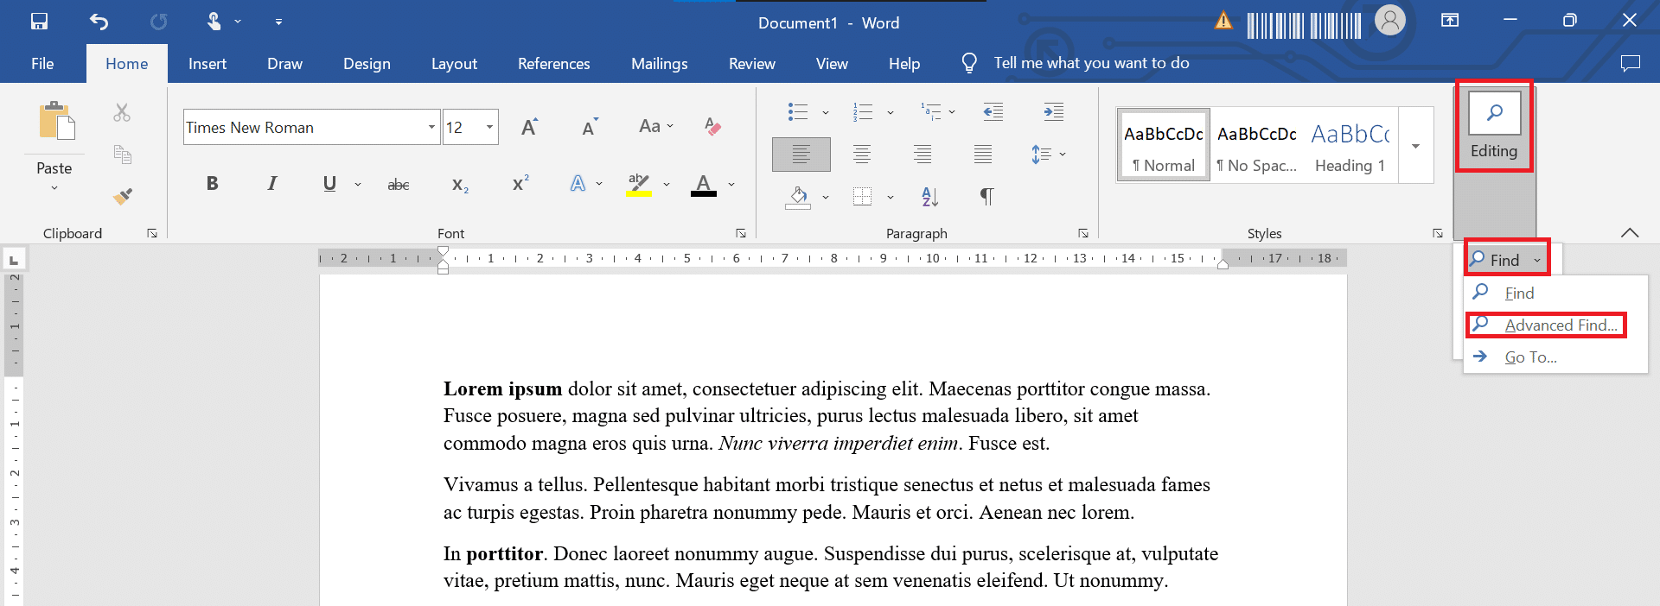This screenshot has height=606, width=1660.
Task: Collapse the ribbon chevron
Action: click(x=1630, y=233)
